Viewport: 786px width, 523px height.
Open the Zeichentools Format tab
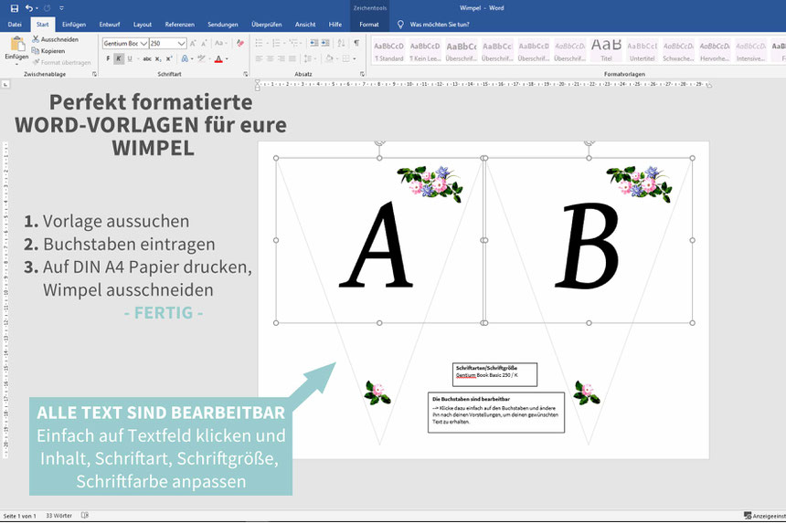[x=369, y=24]
